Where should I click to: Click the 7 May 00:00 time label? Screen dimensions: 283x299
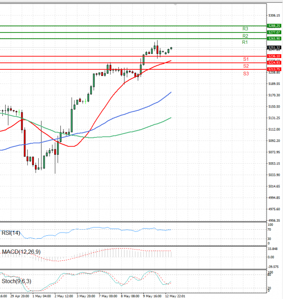(108, 296)
